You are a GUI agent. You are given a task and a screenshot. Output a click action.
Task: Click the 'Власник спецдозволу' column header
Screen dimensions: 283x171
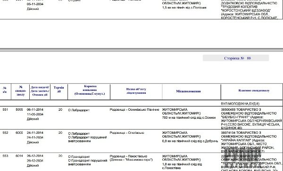pos(254,90)
